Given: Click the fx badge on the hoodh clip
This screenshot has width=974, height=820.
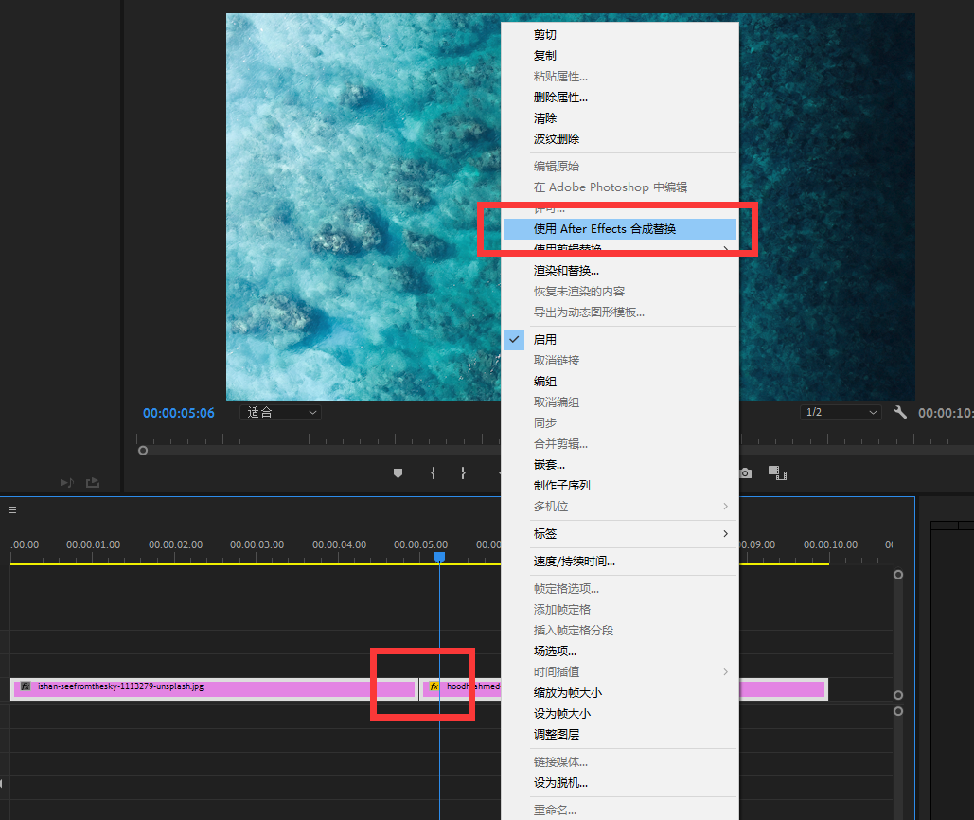Looking at the screenshot, I should (434, 686).
